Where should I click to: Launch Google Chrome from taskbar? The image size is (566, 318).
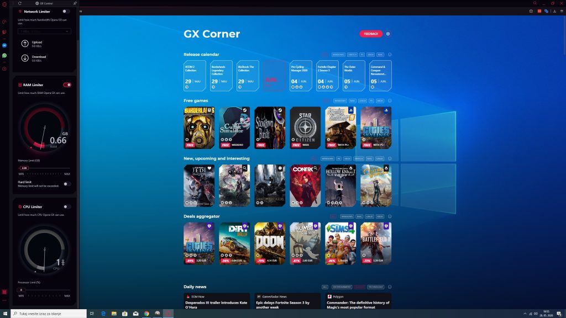(x=146, y=314)
